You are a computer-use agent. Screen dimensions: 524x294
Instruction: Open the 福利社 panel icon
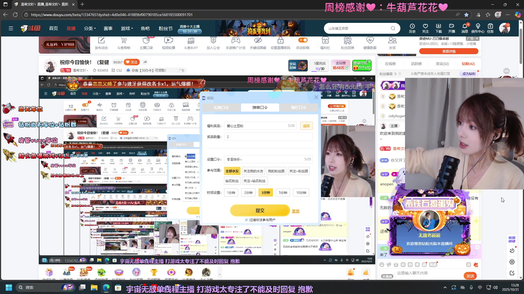325,43
